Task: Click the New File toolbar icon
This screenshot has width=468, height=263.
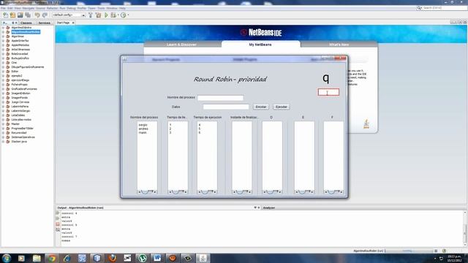Action: tap(5, 15)
